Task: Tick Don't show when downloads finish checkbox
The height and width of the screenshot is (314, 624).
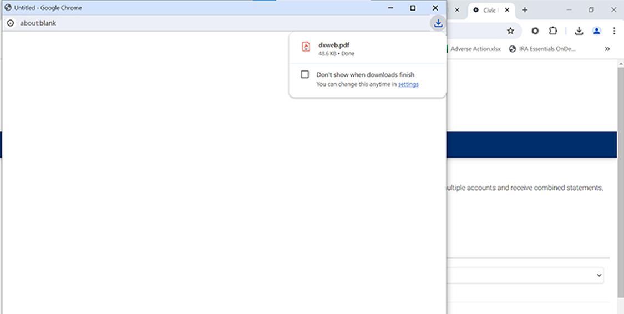Action: pyautogui.click(x=305, y=74)
